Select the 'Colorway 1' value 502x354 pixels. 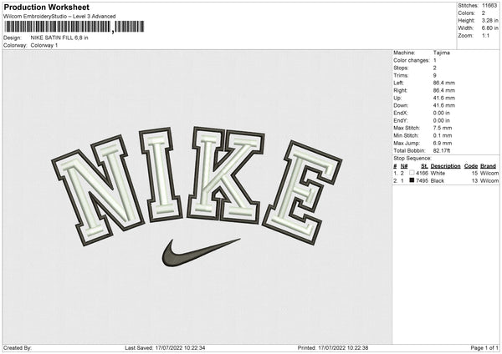tap(44, 45)
